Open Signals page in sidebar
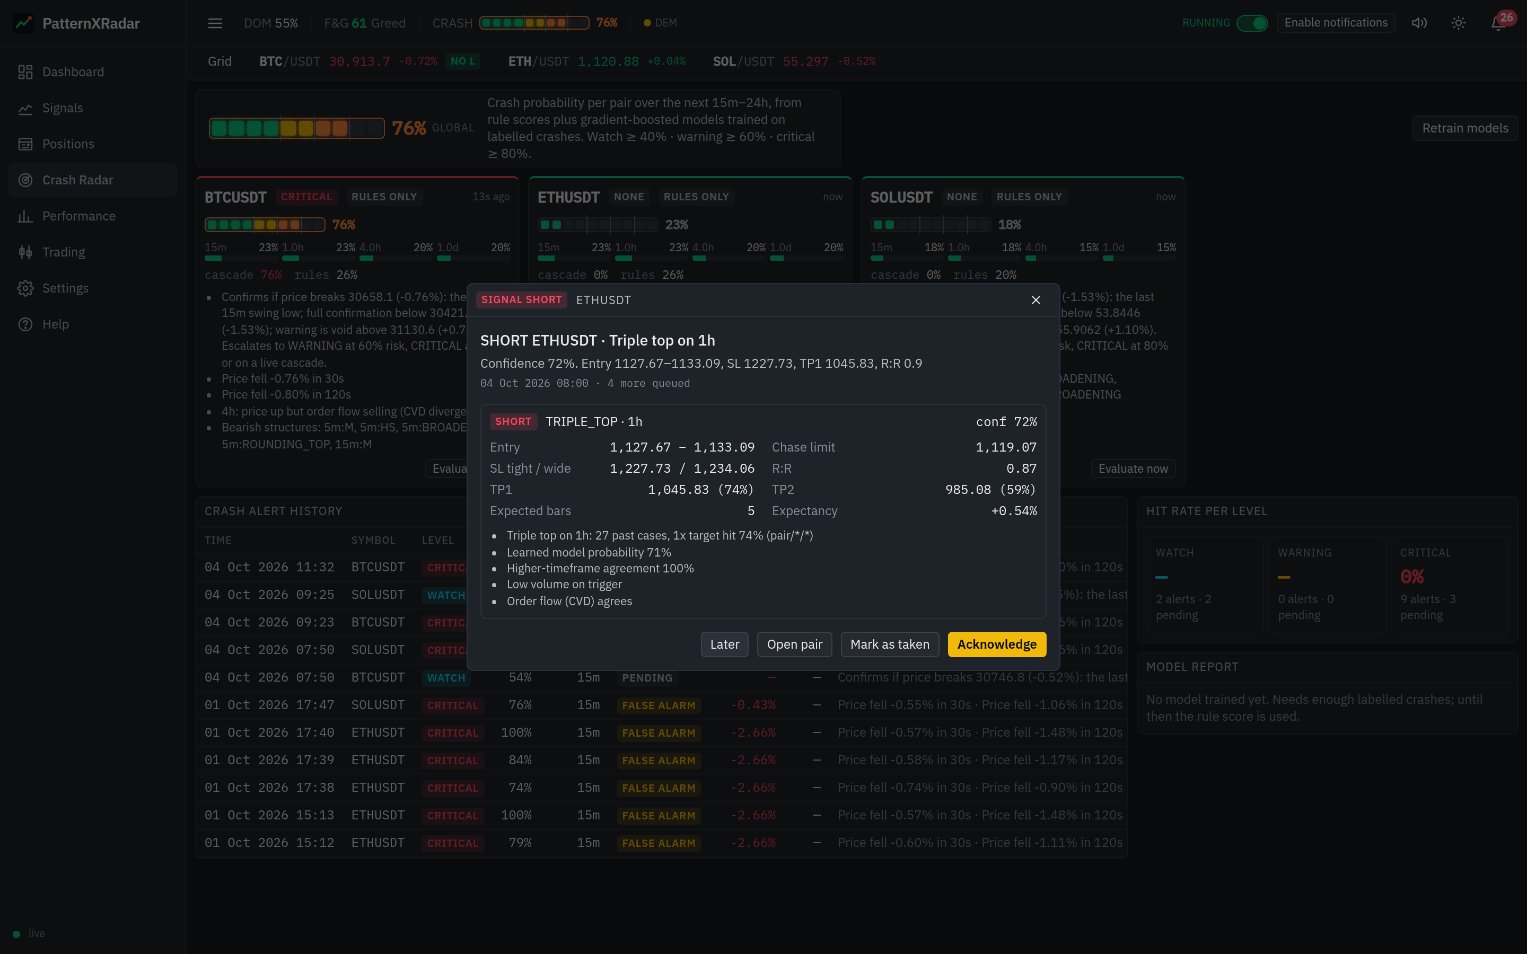This screenshot has height=954, width=1527. pos(93,108)
